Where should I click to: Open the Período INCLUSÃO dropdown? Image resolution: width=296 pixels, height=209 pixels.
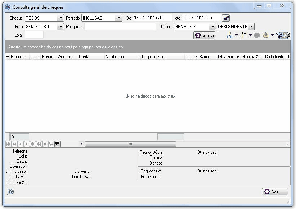119,18
